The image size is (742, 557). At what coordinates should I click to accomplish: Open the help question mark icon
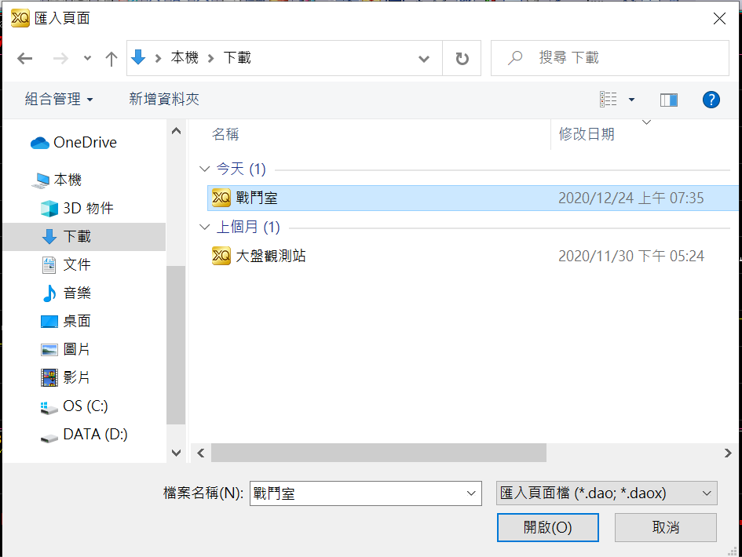point(711,100)
